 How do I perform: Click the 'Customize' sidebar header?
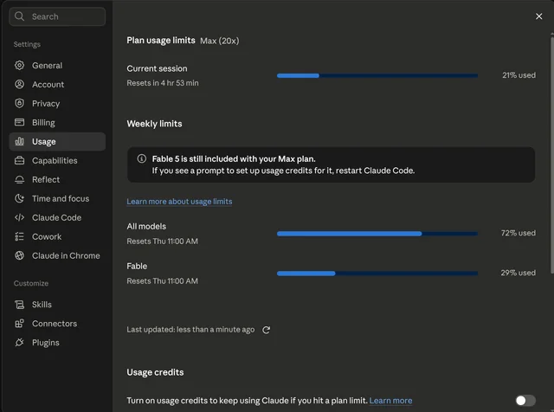pyautogui.click(x=31, y=283)
